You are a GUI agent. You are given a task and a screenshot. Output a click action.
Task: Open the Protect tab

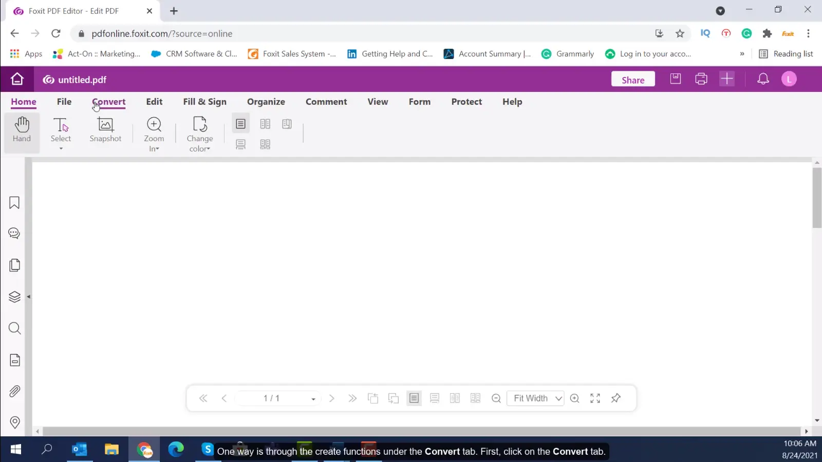coord(466,102)
